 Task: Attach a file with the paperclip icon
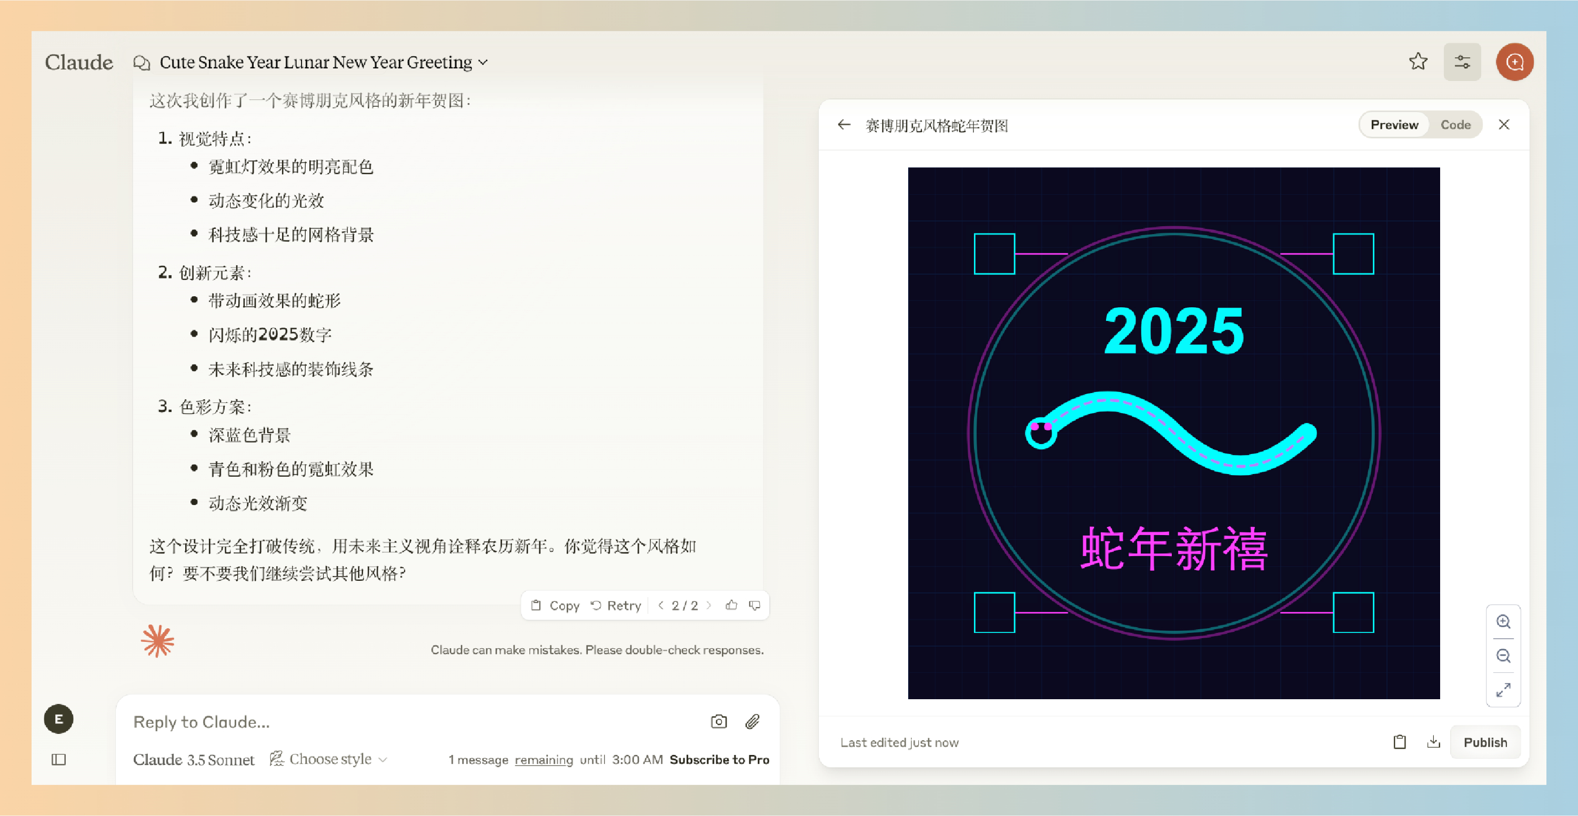752,722
